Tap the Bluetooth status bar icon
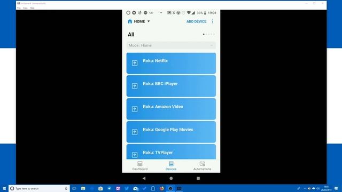The height and width of the screenshot is (192, 342). pos(174,13)
